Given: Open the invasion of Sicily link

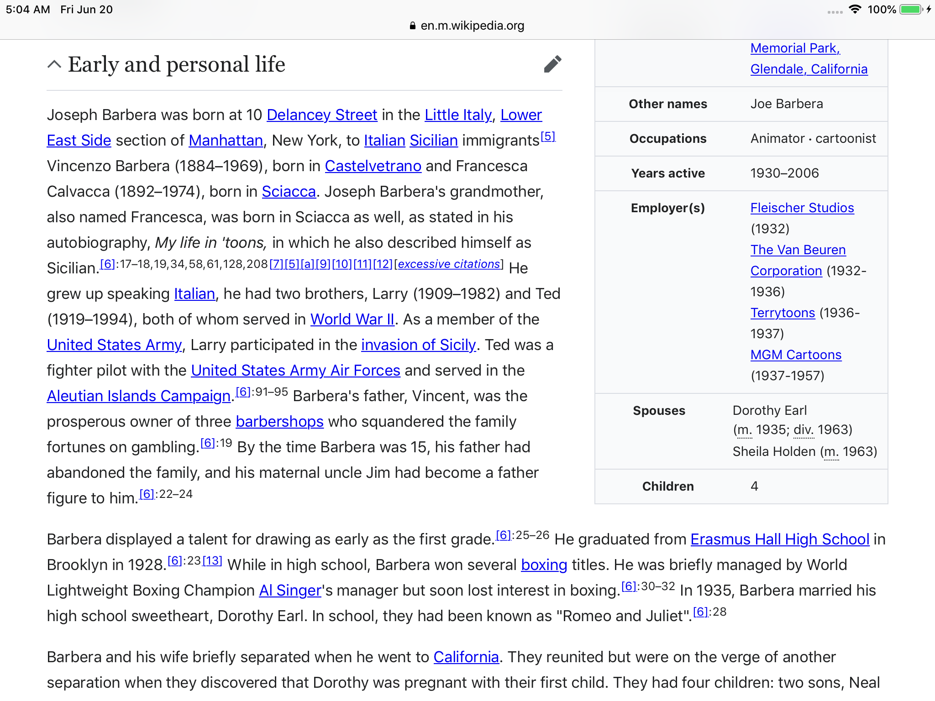Looking at the screenshot, I should point(419,345).
